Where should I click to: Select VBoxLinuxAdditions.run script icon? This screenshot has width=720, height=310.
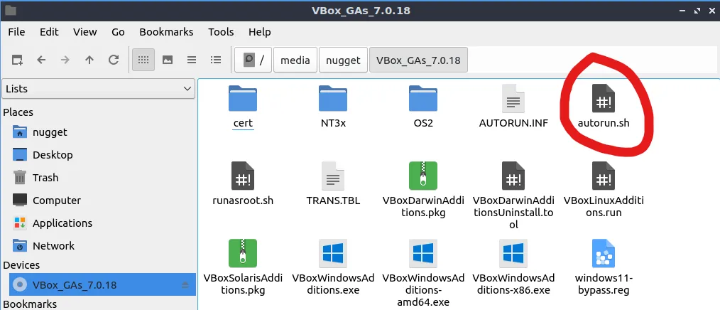[604, 176]
